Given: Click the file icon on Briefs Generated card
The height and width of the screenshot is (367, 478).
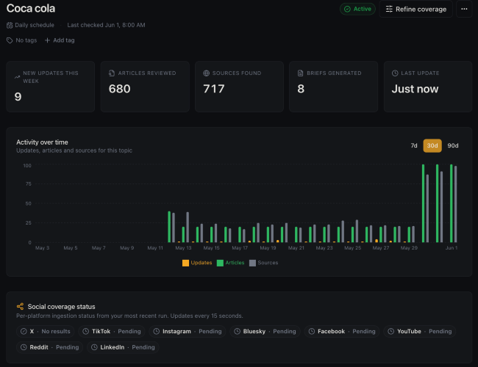Looking at the screenshot, I should (x=301, y=73).
